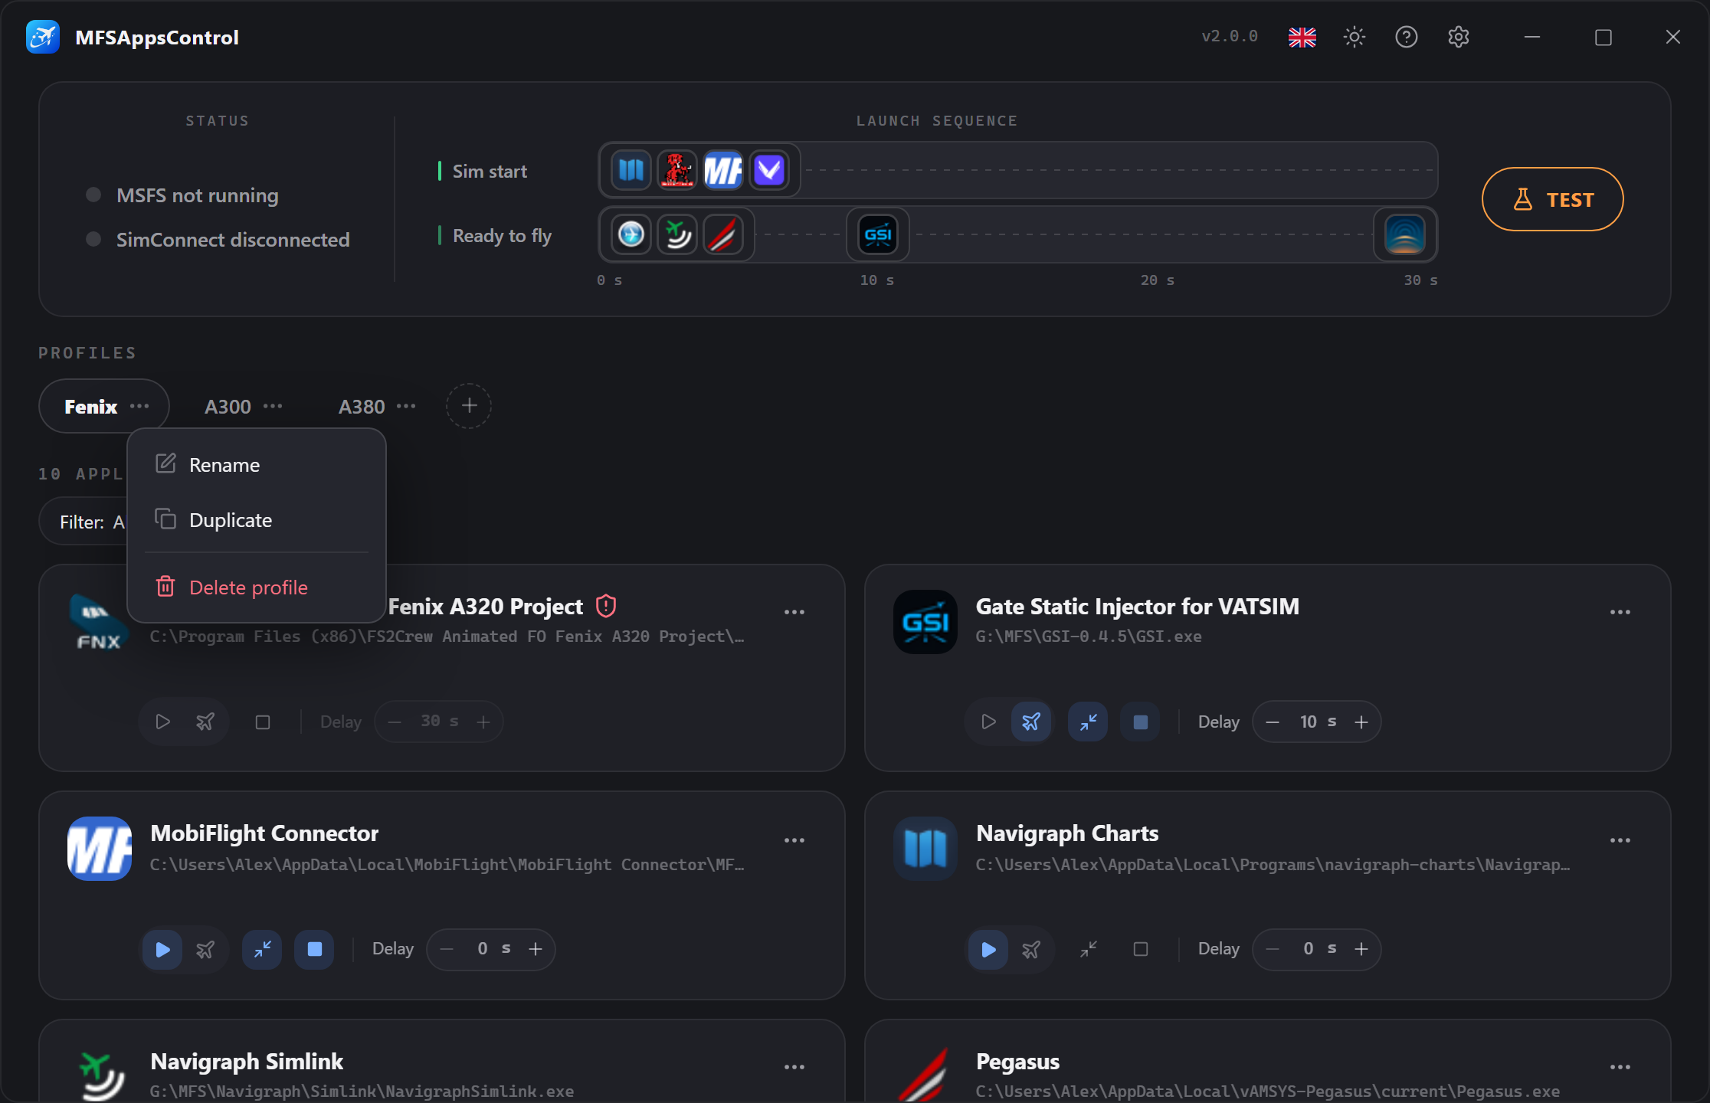Click the copy icon next to Duplicate

(x=165, y=519)
